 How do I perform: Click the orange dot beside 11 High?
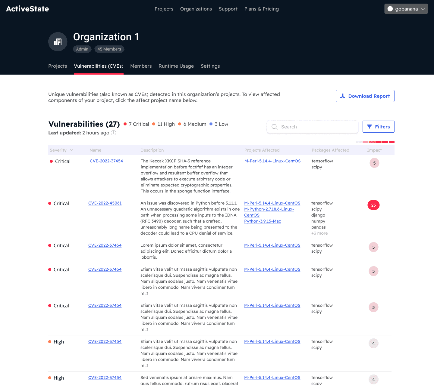click(x=154, y=124)
